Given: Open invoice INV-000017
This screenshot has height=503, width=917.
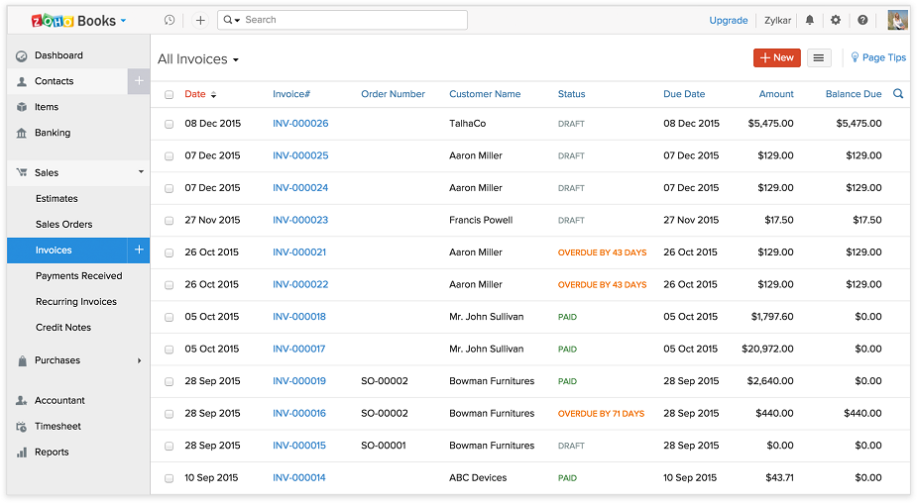Looking at the screenshot, I should (298, 349).
